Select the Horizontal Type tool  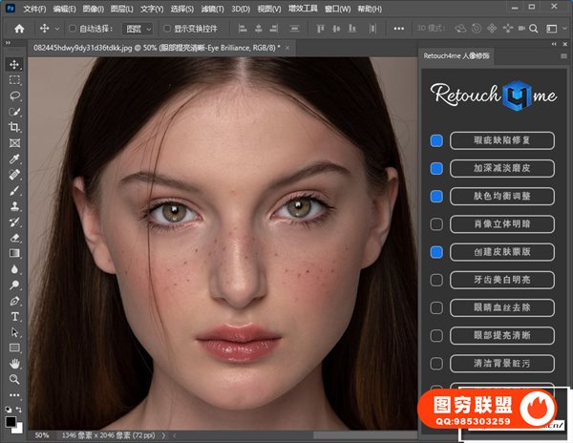[14, 316]
